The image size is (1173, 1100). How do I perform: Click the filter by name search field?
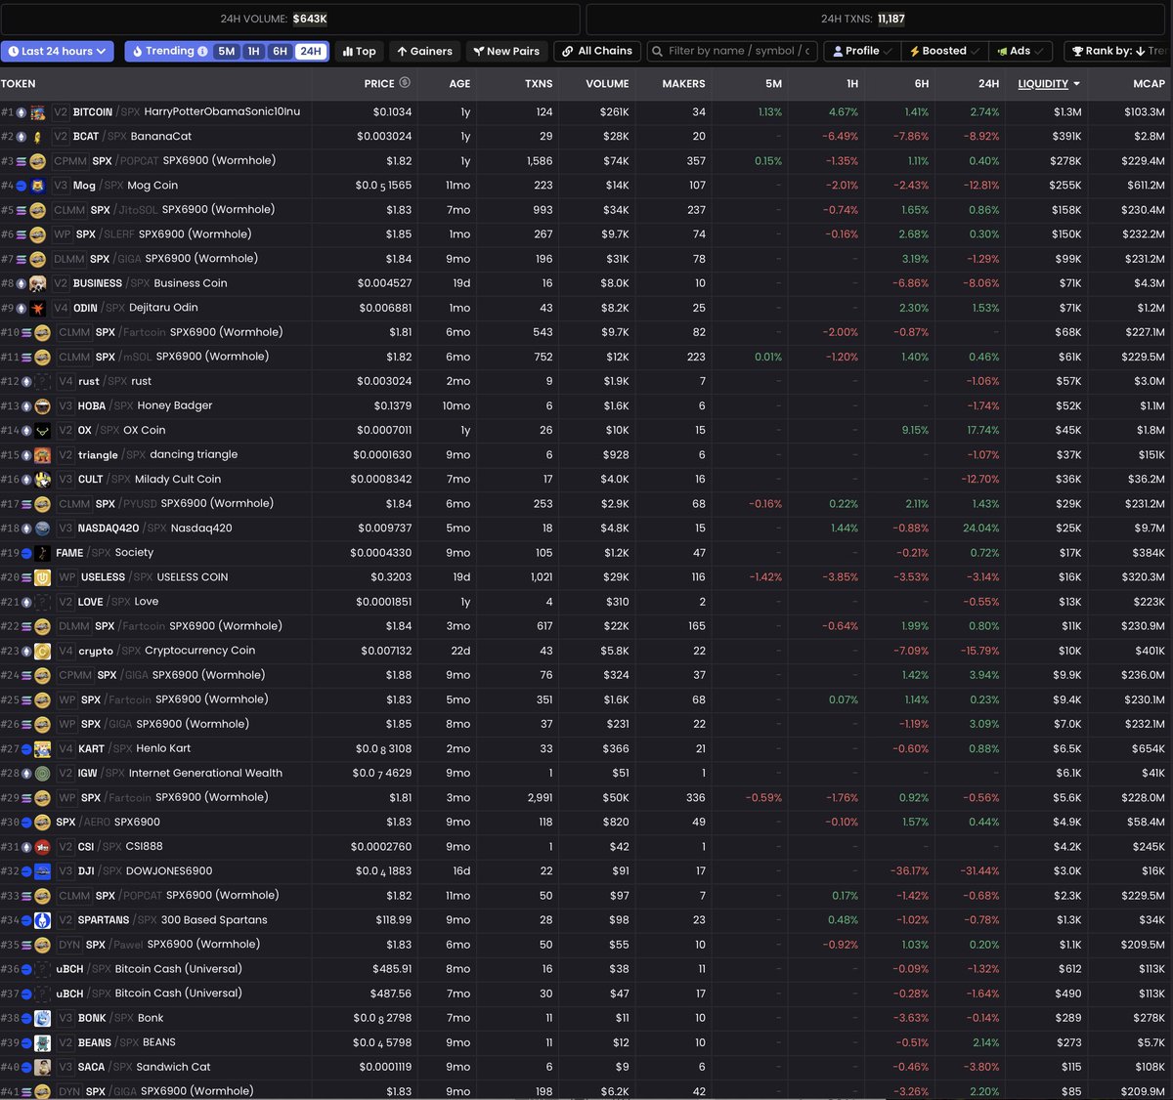pos(730,51)
